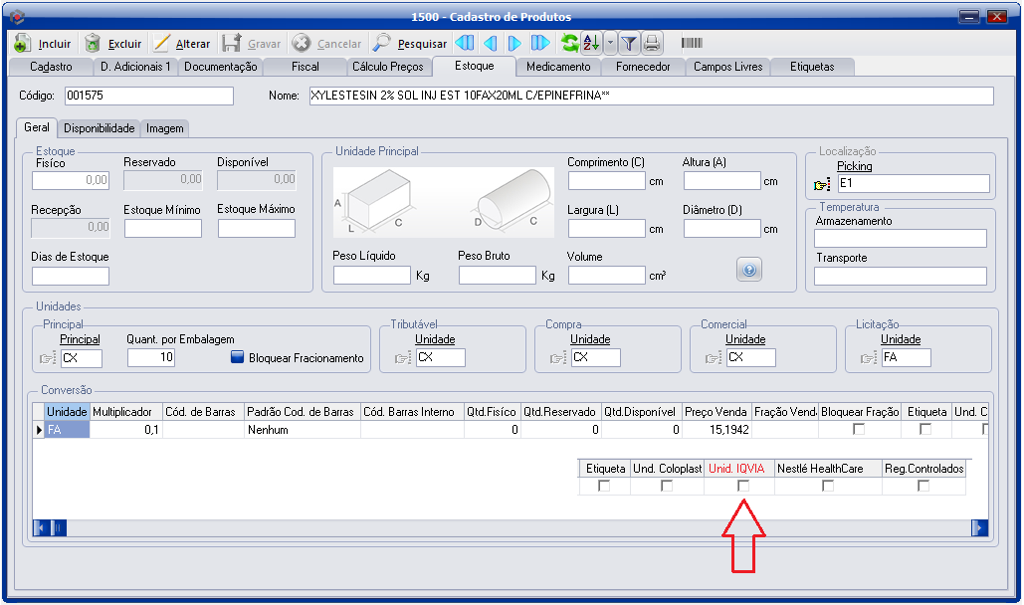Click the filter funnel icon
1024x605 pixels.
point(629,44)
